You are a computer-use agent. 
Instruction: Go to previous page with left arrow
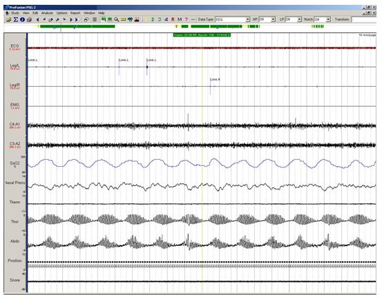(x=37, y=20)
